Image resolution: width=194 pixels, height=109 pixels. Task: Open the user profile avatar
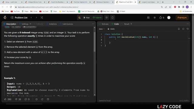(169, 18)
